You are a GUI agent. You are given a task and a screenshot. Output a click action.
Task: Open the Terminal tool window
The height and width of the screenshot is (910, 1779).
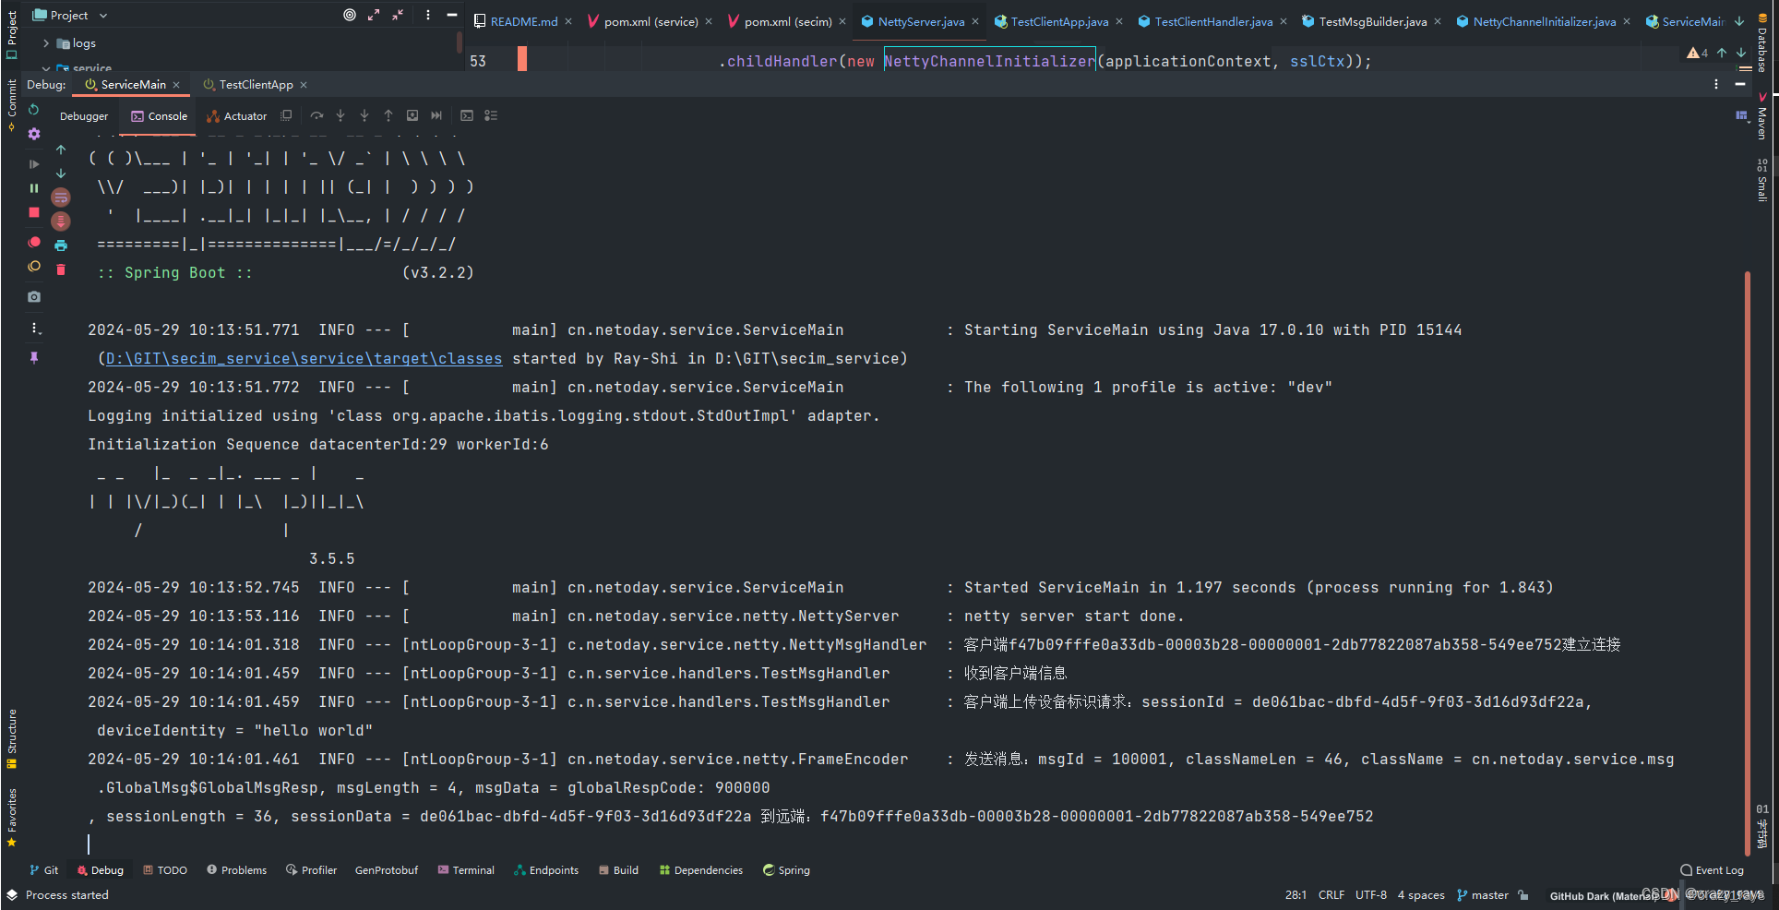(466, 870)
